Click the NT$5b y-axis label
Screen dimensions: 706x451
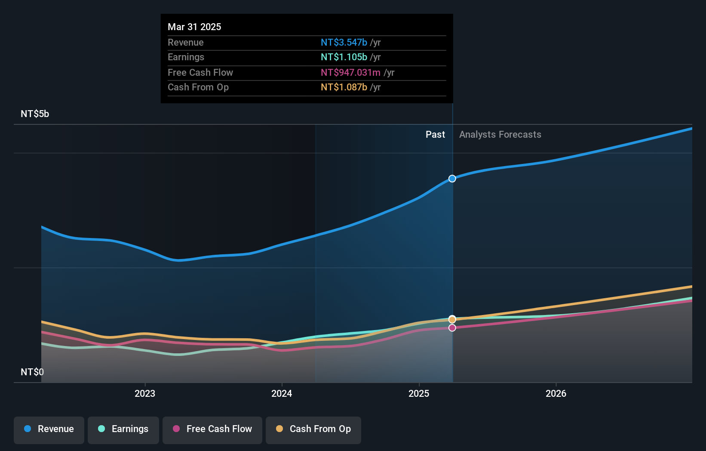tap(35, 114)
